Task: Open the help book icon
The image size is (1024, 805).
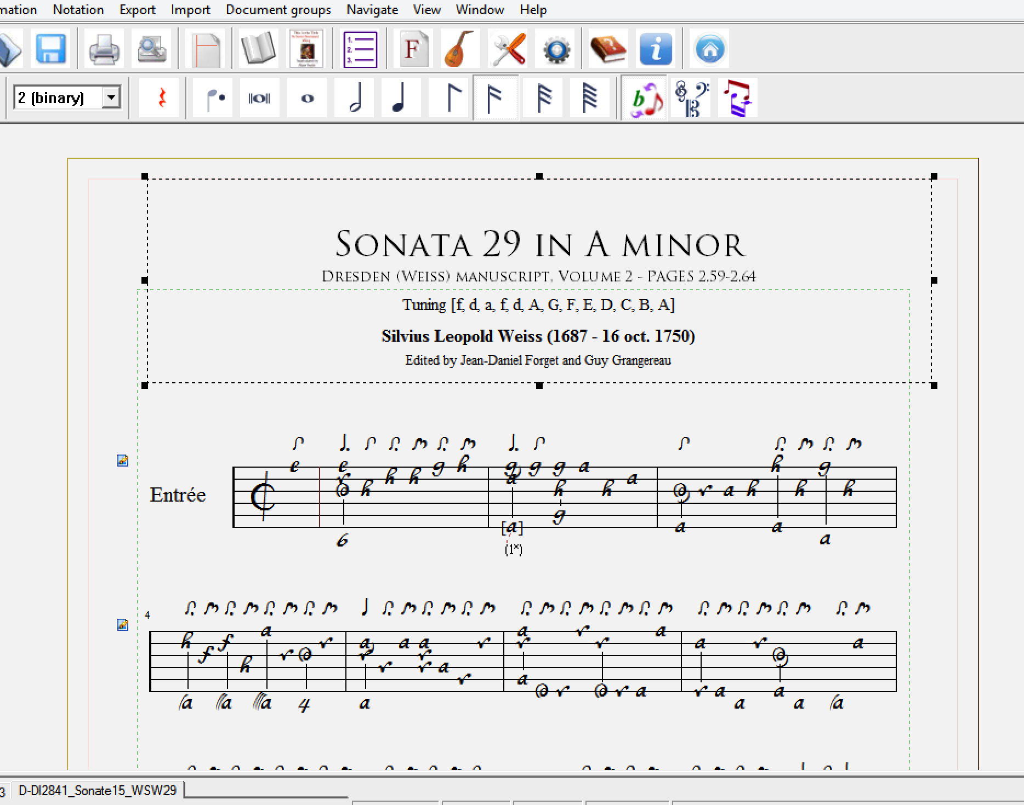Action: (607, 49)
